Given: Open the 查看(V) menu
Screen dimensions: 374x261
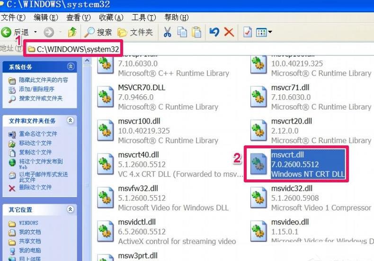Looking at the screenshot, I should pos(78,18).
